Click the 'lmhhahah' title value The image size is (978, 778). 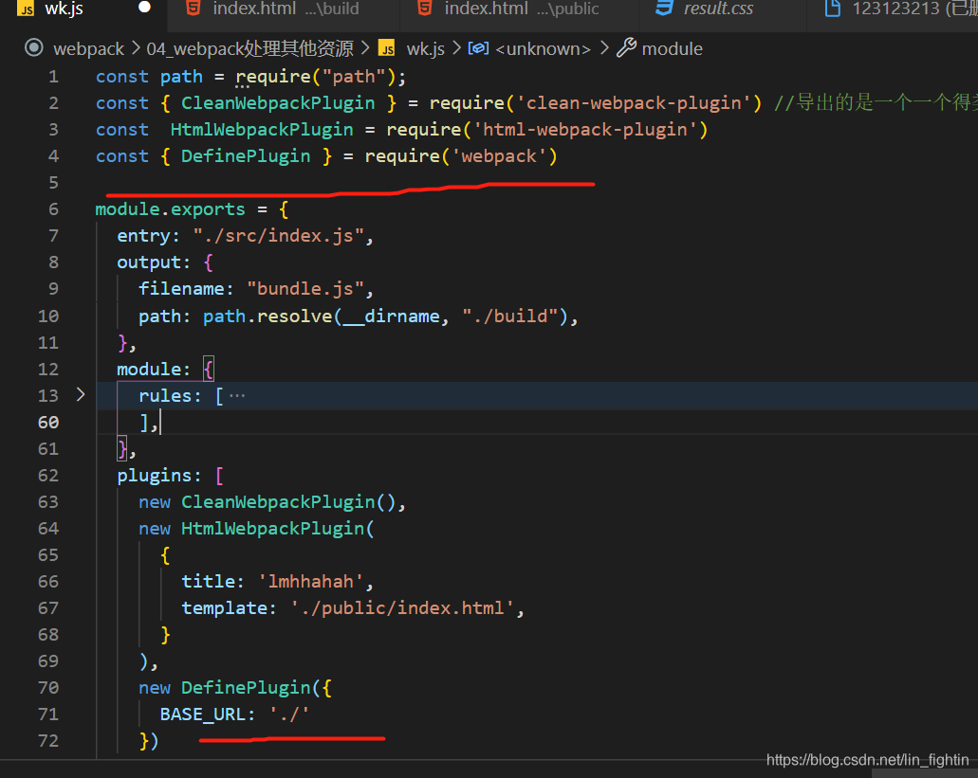(x=311, y=582)
